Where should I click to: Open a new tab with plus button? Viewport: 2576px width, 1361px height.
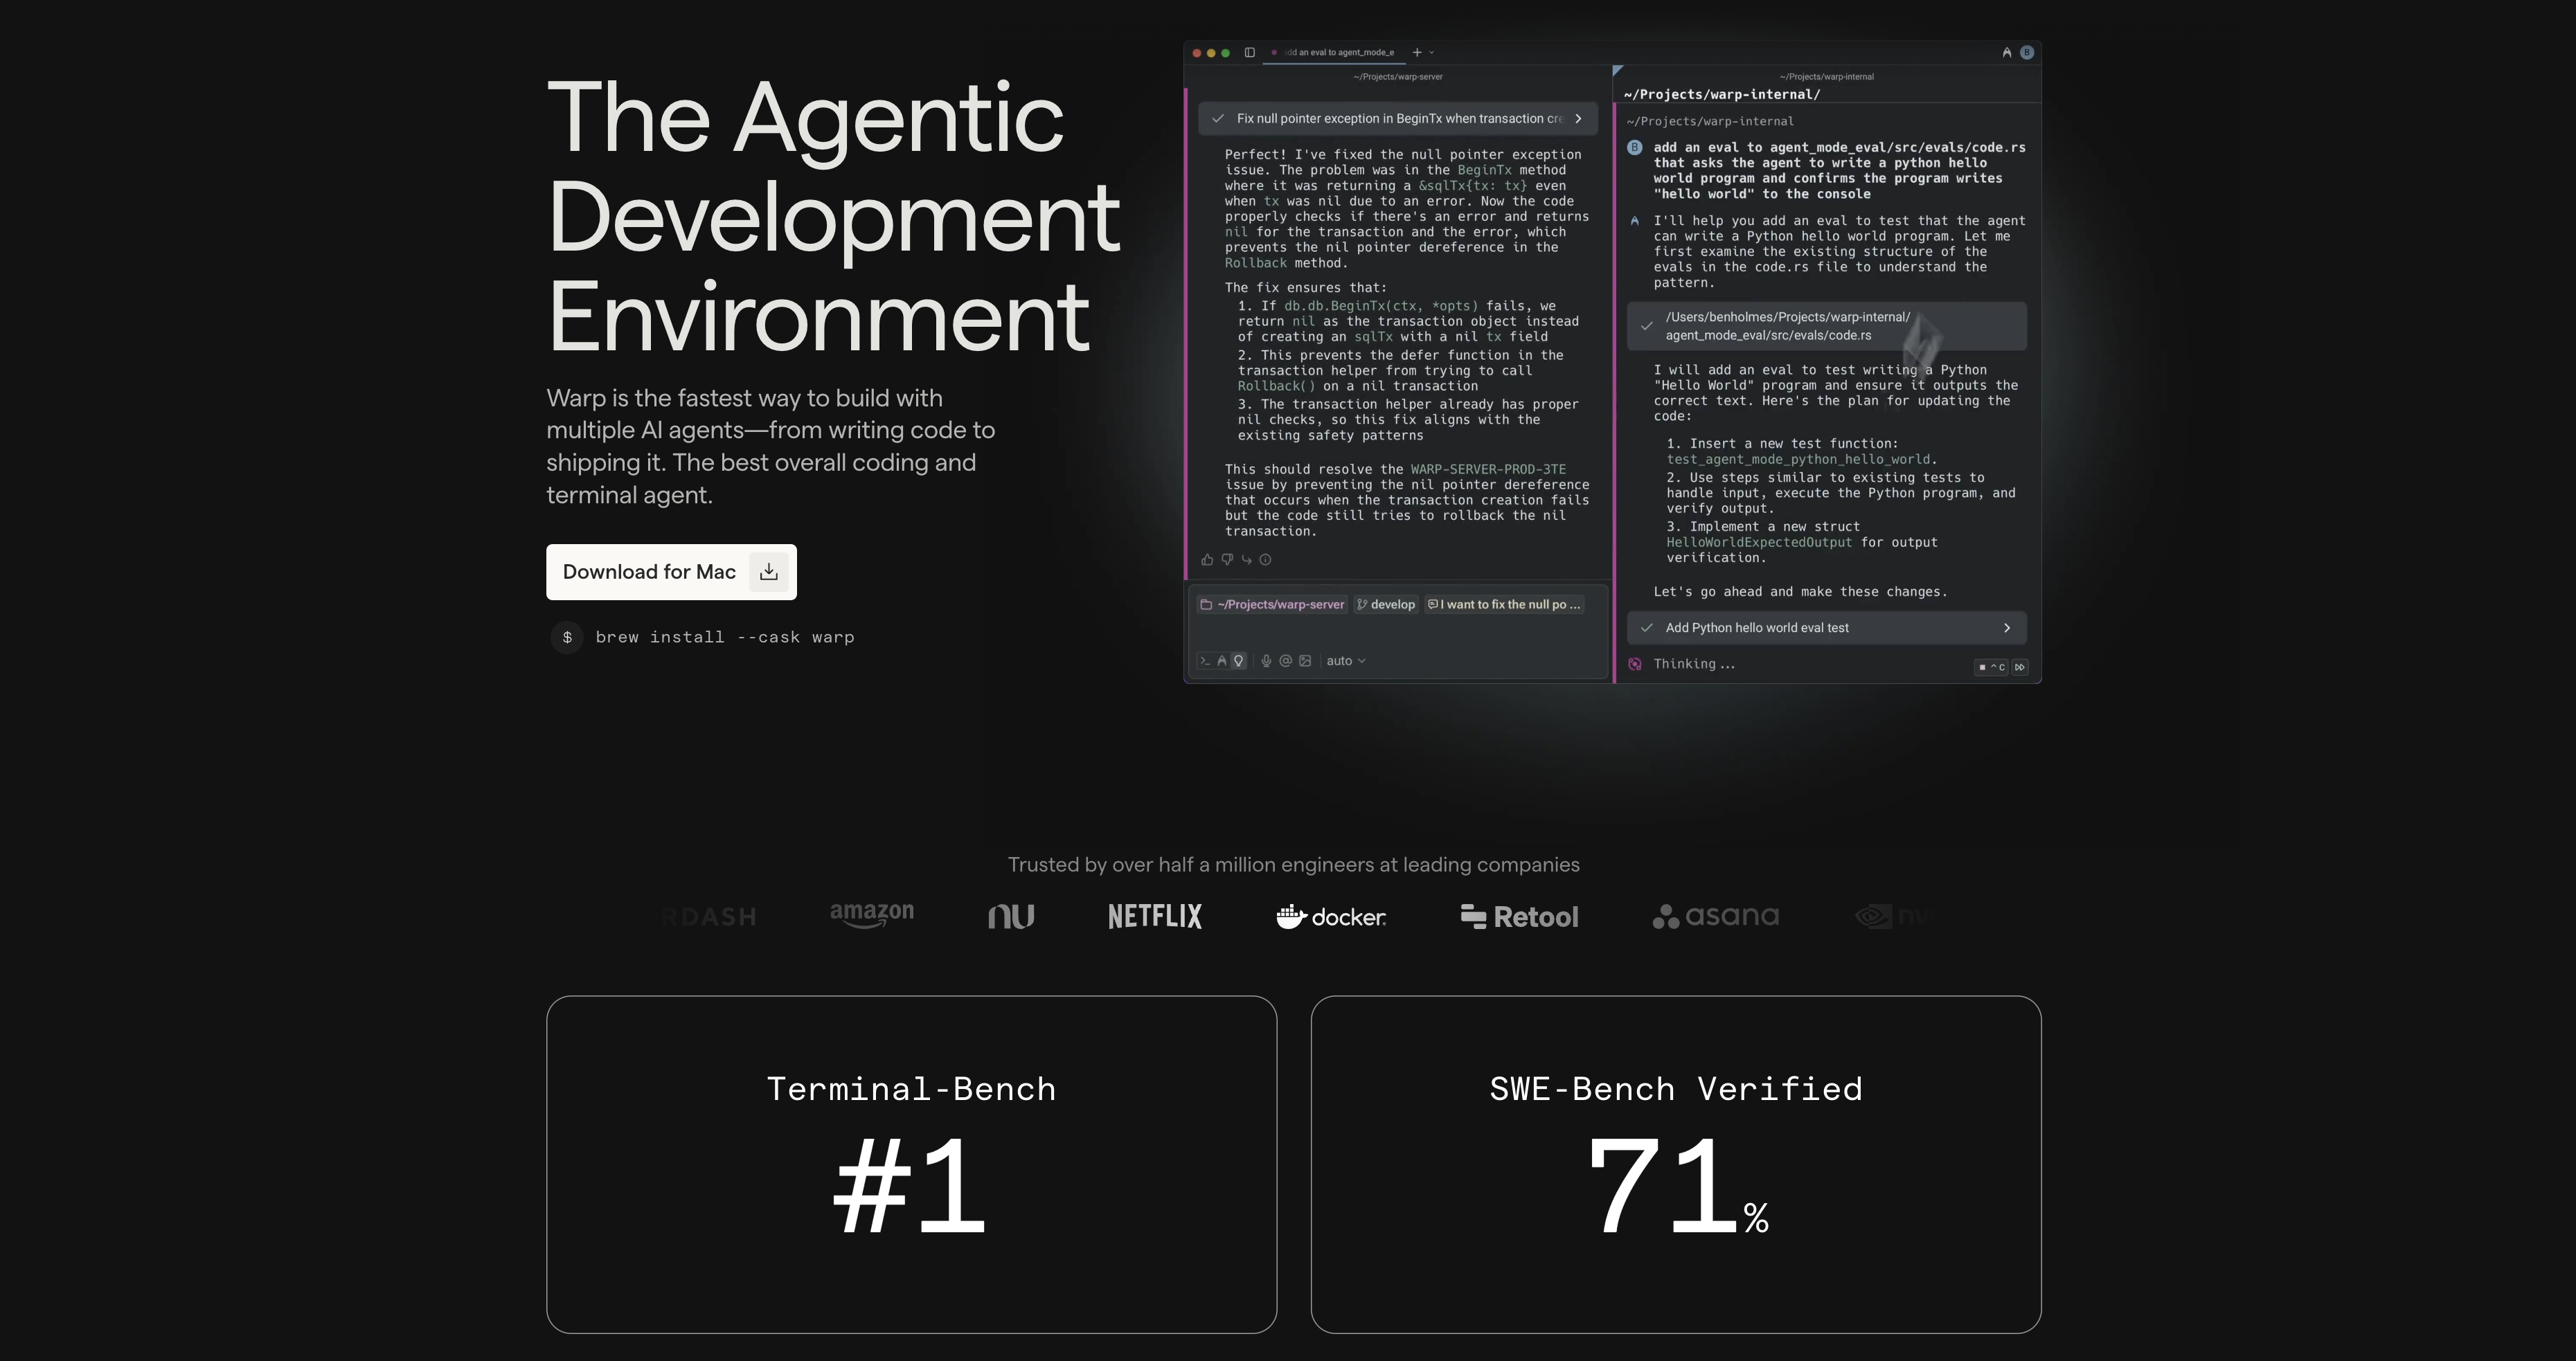point(1417,53)
